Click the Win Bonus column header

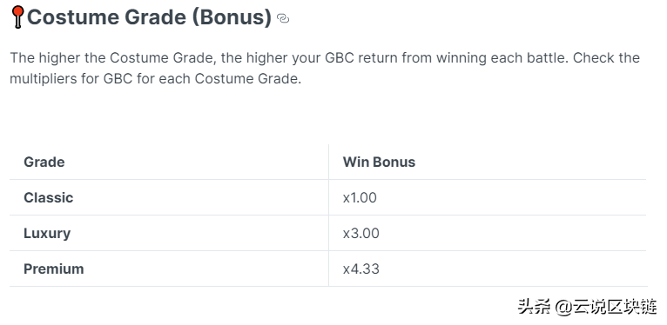379,162
